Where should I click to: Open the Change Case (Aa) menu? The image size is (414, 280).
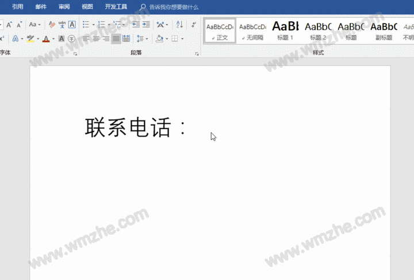34,25
